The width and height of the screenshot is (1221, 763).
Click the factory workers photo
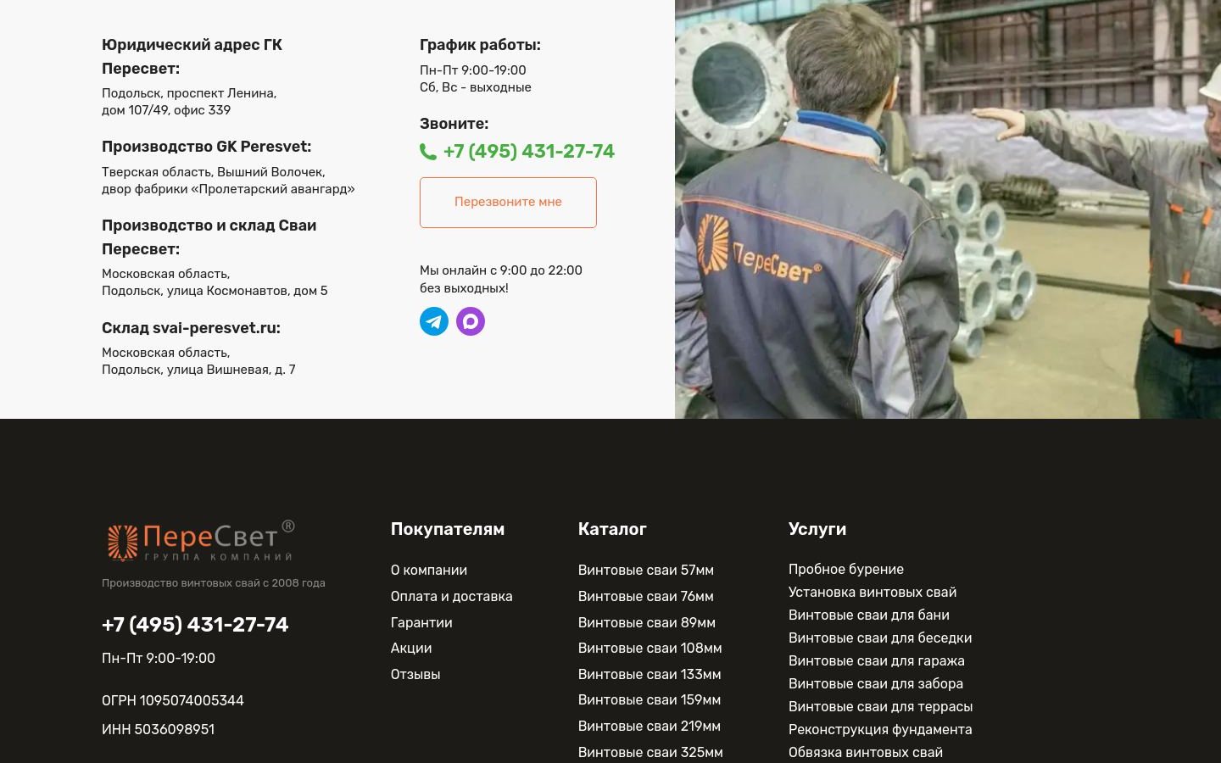(x=948, y=209)
